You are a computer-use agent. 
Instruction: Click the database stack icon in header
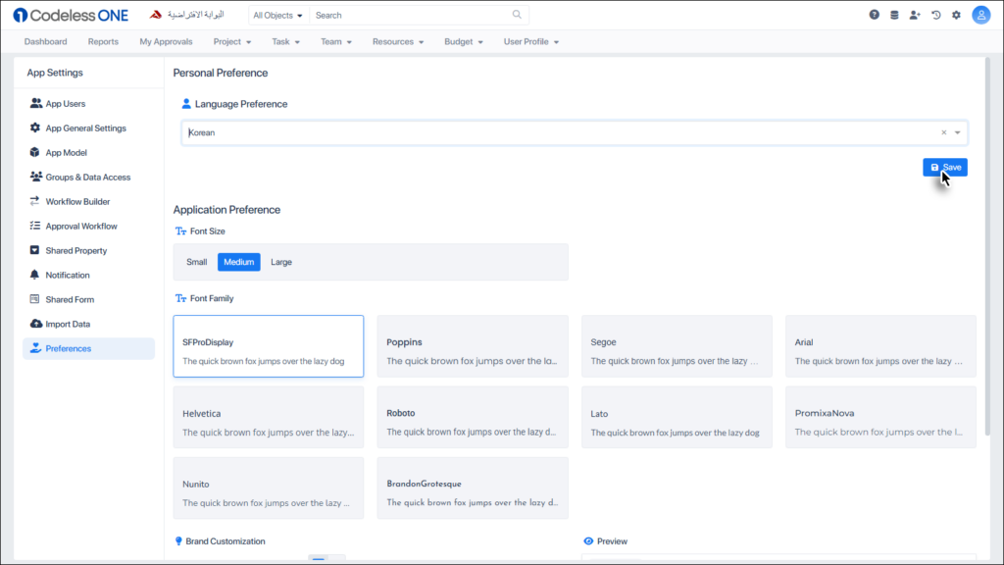[894, 15]
